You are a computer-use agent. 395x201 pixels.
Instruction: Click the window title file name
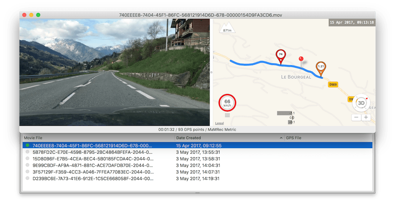coord(201,15)
